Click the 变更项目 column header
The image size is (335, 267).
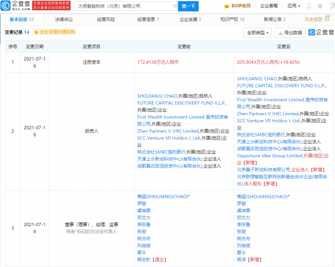(x=91, y=47)
